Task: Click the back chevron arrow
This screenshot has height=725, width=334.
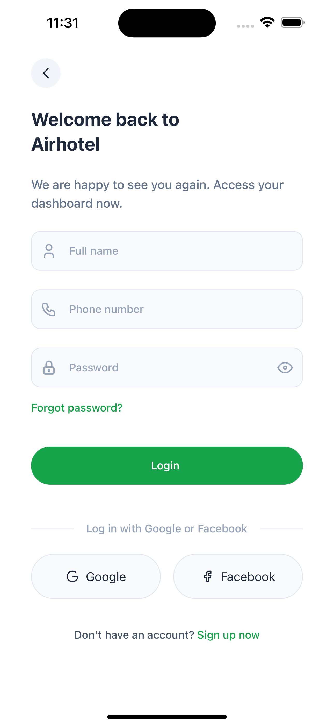Action: click(46, 73)
